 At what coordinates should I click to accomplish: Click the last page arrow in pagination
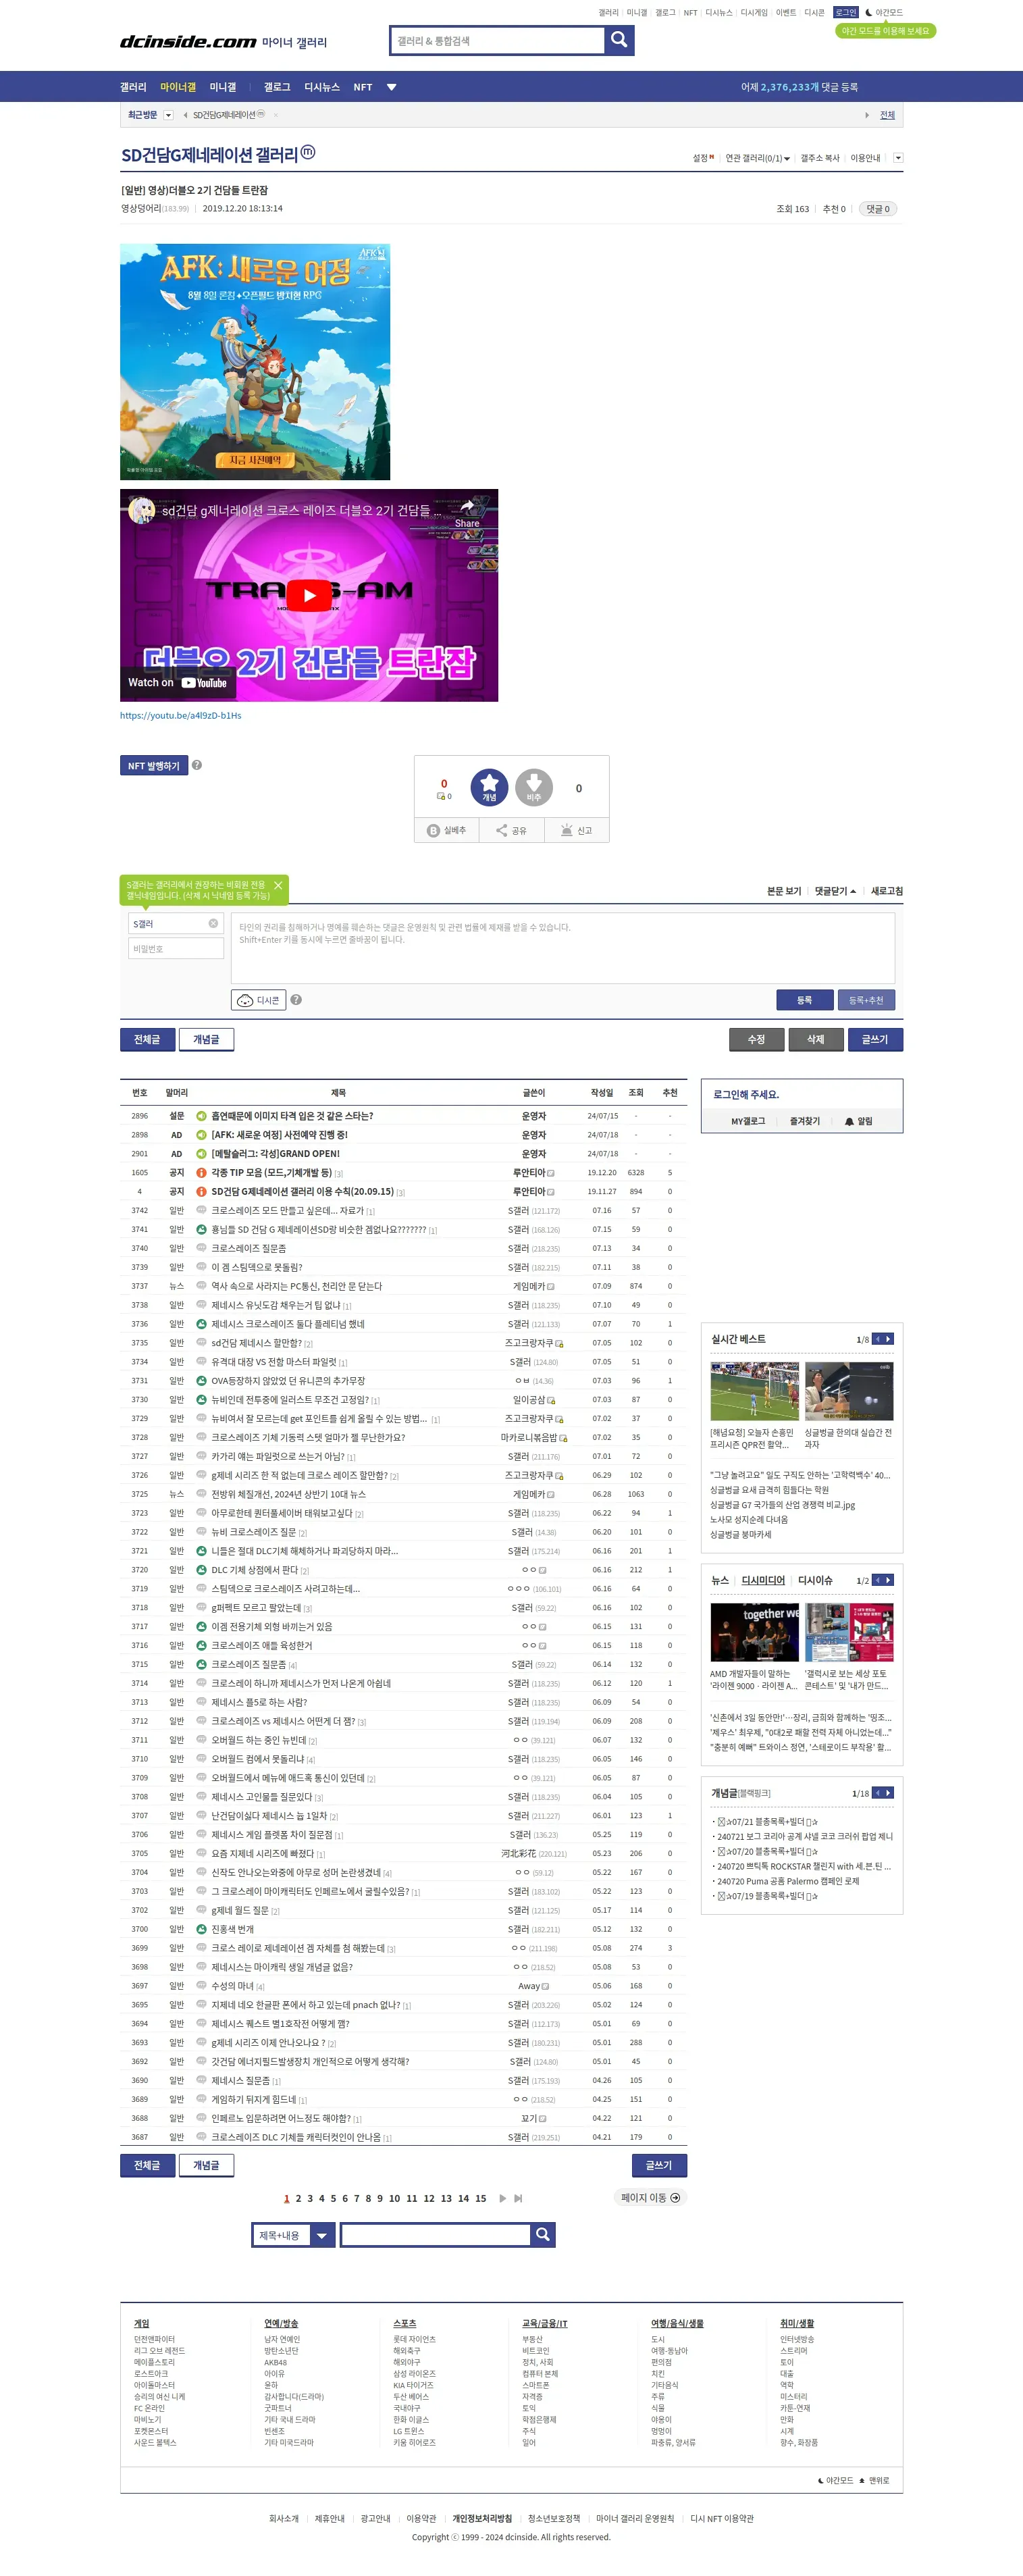point(518,2198)
